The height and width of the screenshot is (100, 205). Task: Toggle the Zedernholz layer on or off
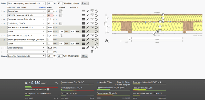[96, 11]
